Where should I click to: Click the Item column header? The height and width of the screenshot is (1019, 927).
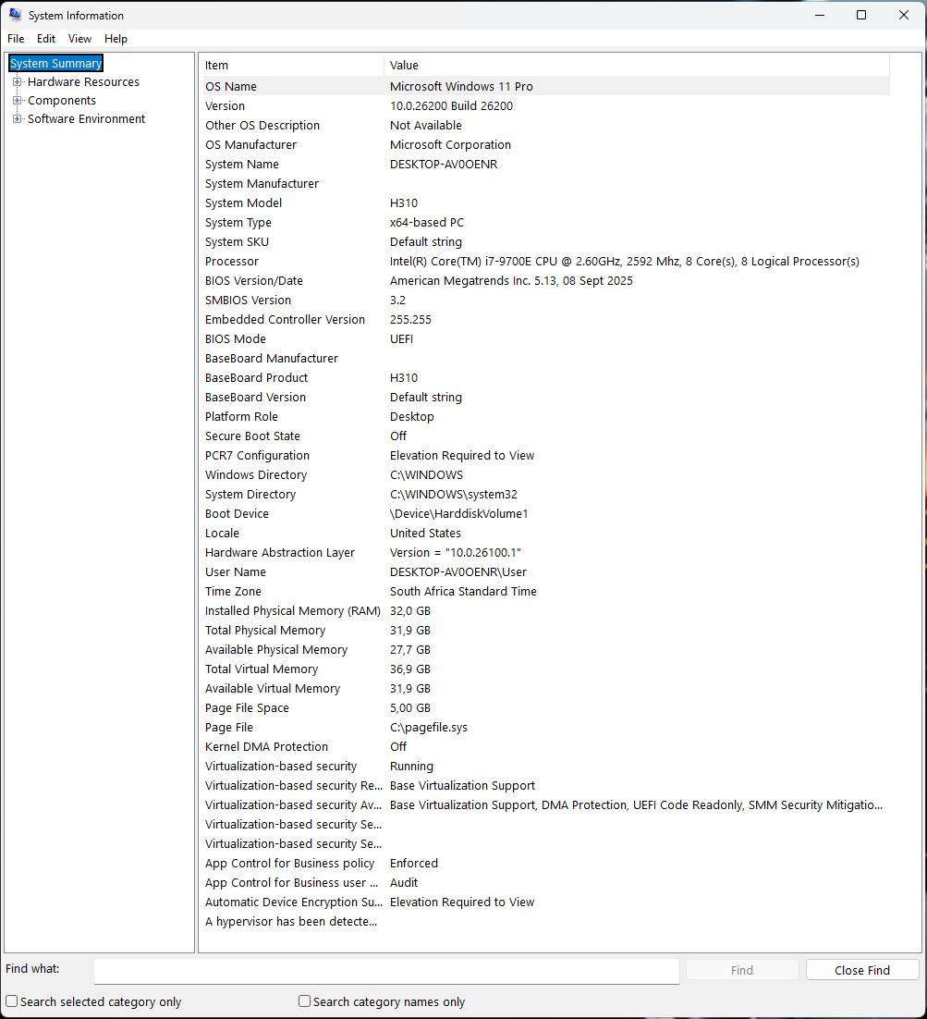292,65
